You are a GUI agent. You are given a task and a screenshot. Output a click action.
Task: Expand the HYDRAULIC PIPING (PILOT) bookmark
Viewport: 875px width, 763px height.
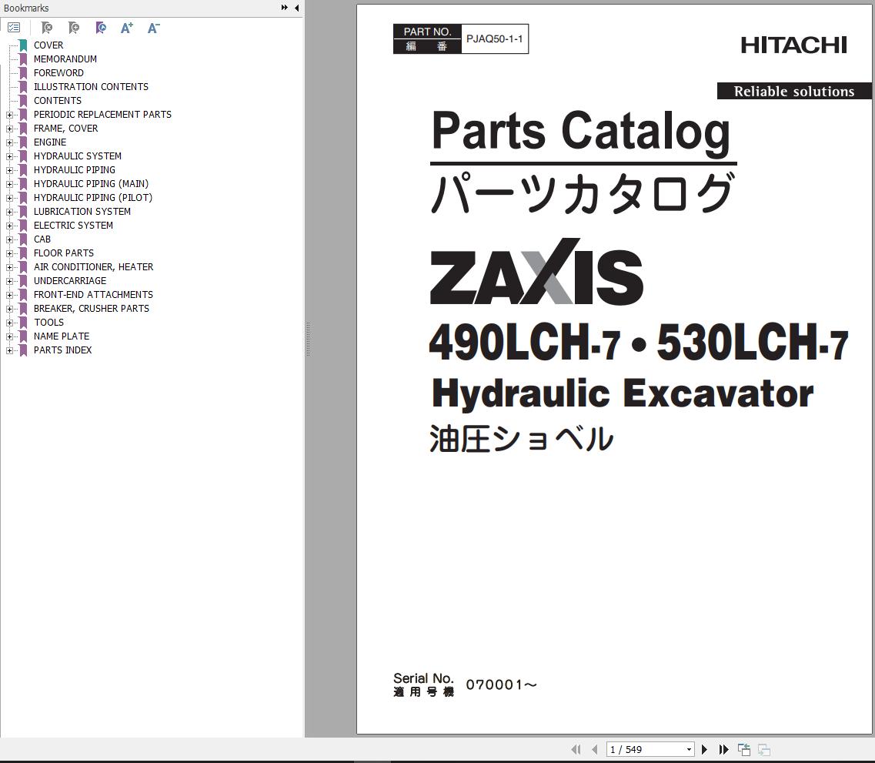[9, 198]
